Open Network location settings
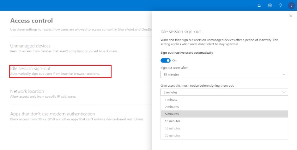This screenshot has width=297, height=150. (27, 91)
